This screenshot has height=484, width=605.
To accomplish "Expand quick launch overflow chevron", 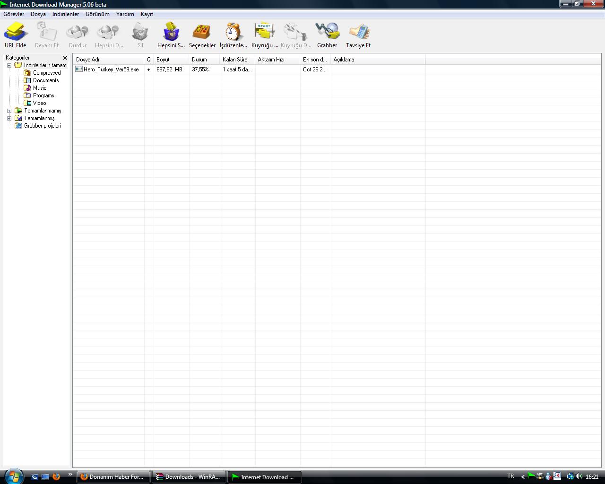I will point(70,474).
